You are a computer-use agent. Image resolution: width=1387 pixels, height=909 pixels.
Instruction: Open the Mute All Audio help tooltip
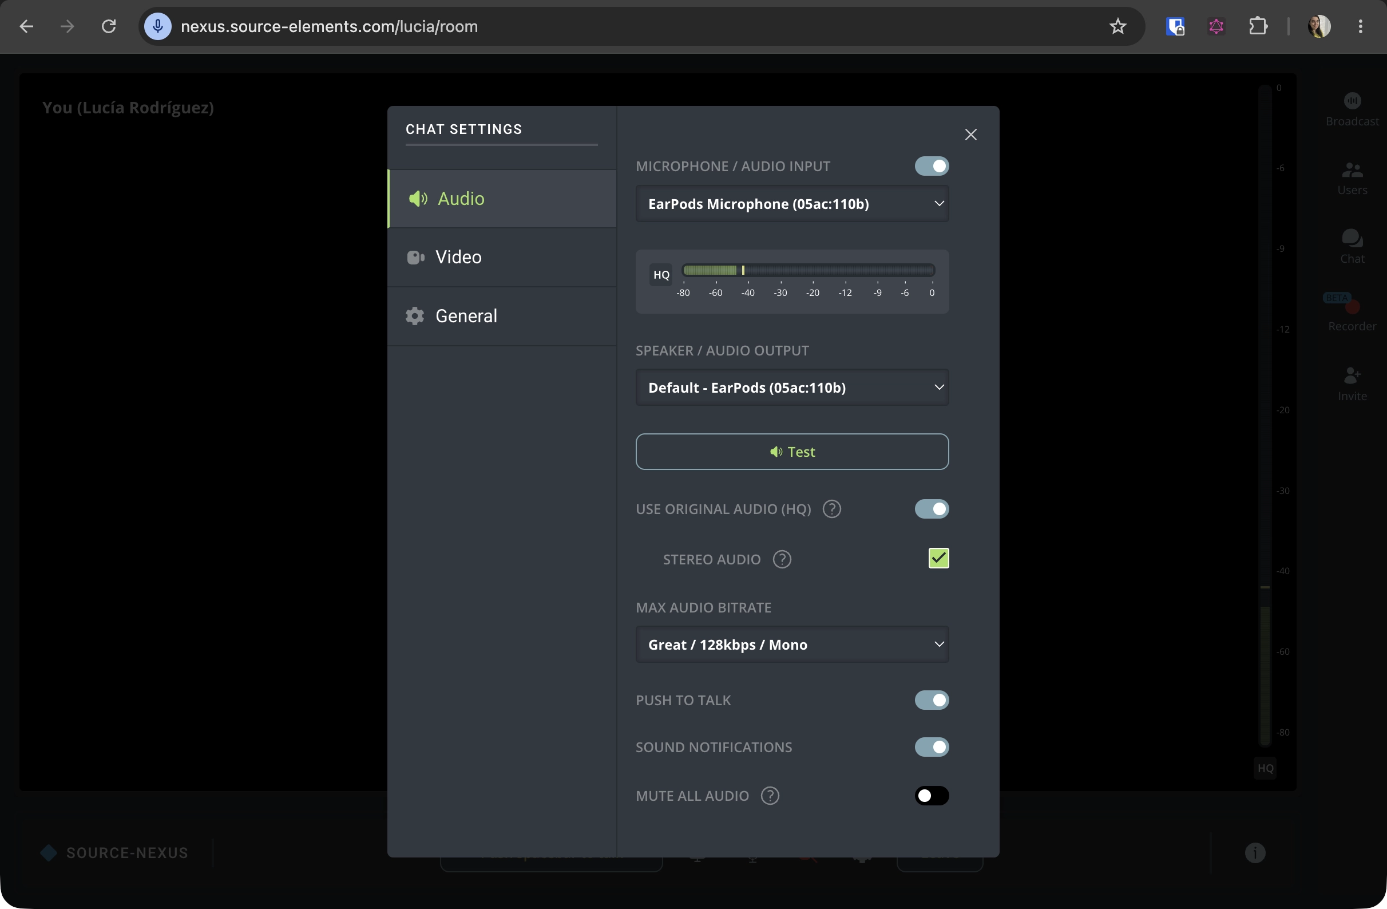coord(770,795)
